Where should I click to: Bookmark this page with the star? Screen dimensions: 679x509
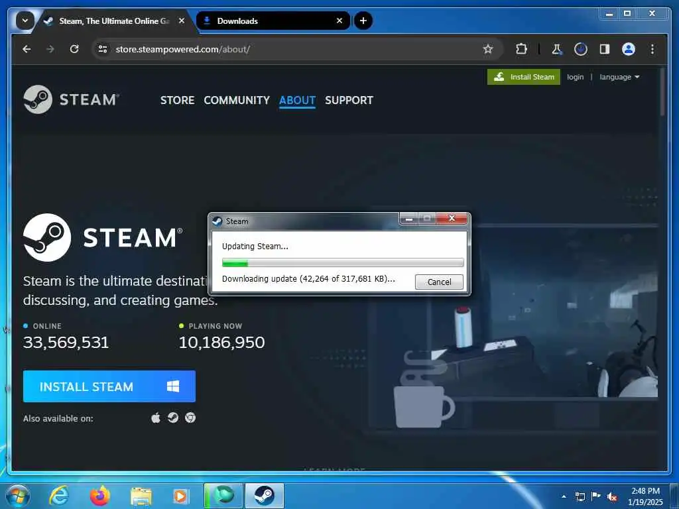(x=488, y=49)
